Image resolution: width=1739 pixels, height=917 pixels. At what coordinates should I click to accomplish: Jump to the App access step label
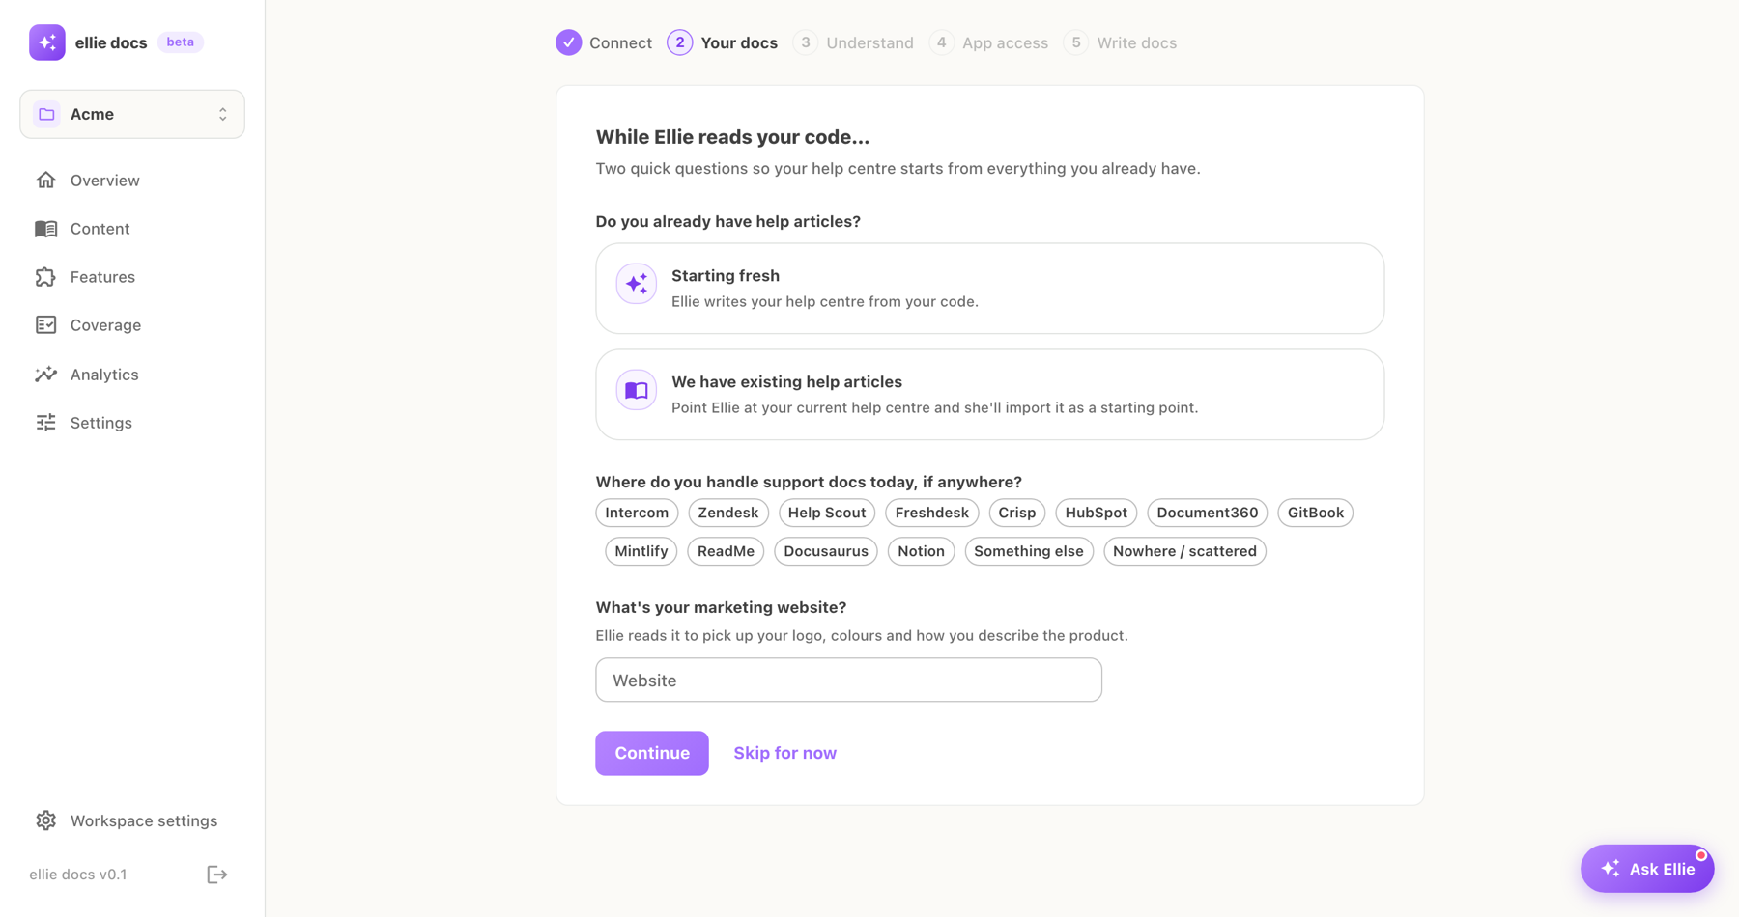(x=1005, y=43)
